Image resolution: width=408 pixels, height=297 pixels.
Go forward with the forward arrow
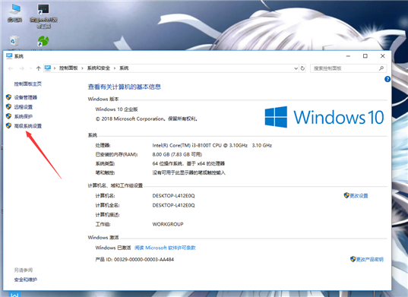point(22,68)
